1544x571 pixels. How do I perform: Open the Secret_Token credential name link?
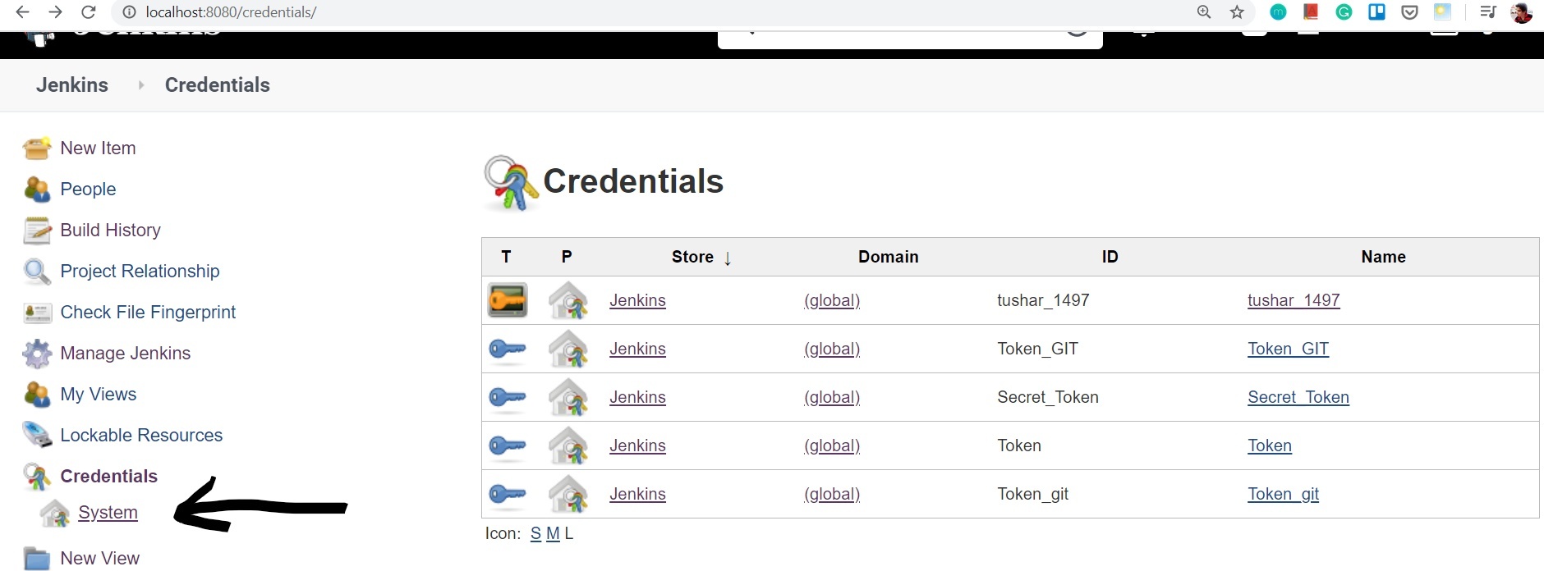(1298, 397)
